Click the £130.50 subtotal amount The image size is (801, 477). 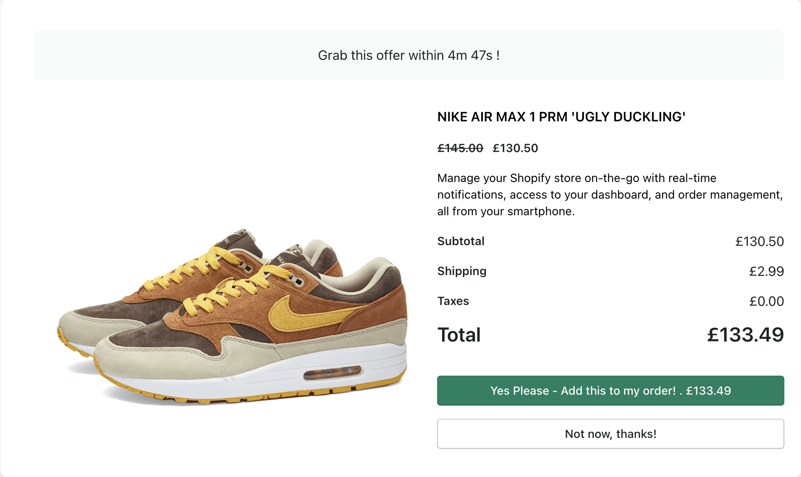click(759, 241)
